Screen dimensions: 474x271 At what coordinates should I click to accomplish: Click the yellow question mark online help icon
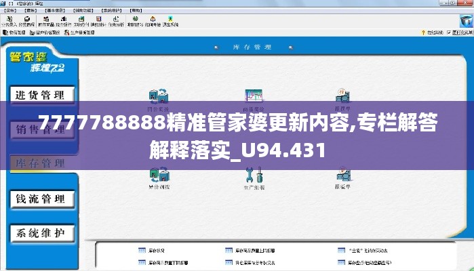423,33
